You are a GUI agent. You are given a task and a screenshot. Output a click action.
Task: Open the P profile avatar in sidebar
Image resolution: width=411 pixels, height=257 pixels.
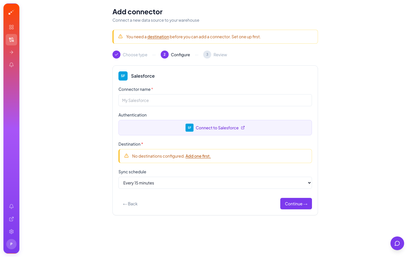coord(11,244)
